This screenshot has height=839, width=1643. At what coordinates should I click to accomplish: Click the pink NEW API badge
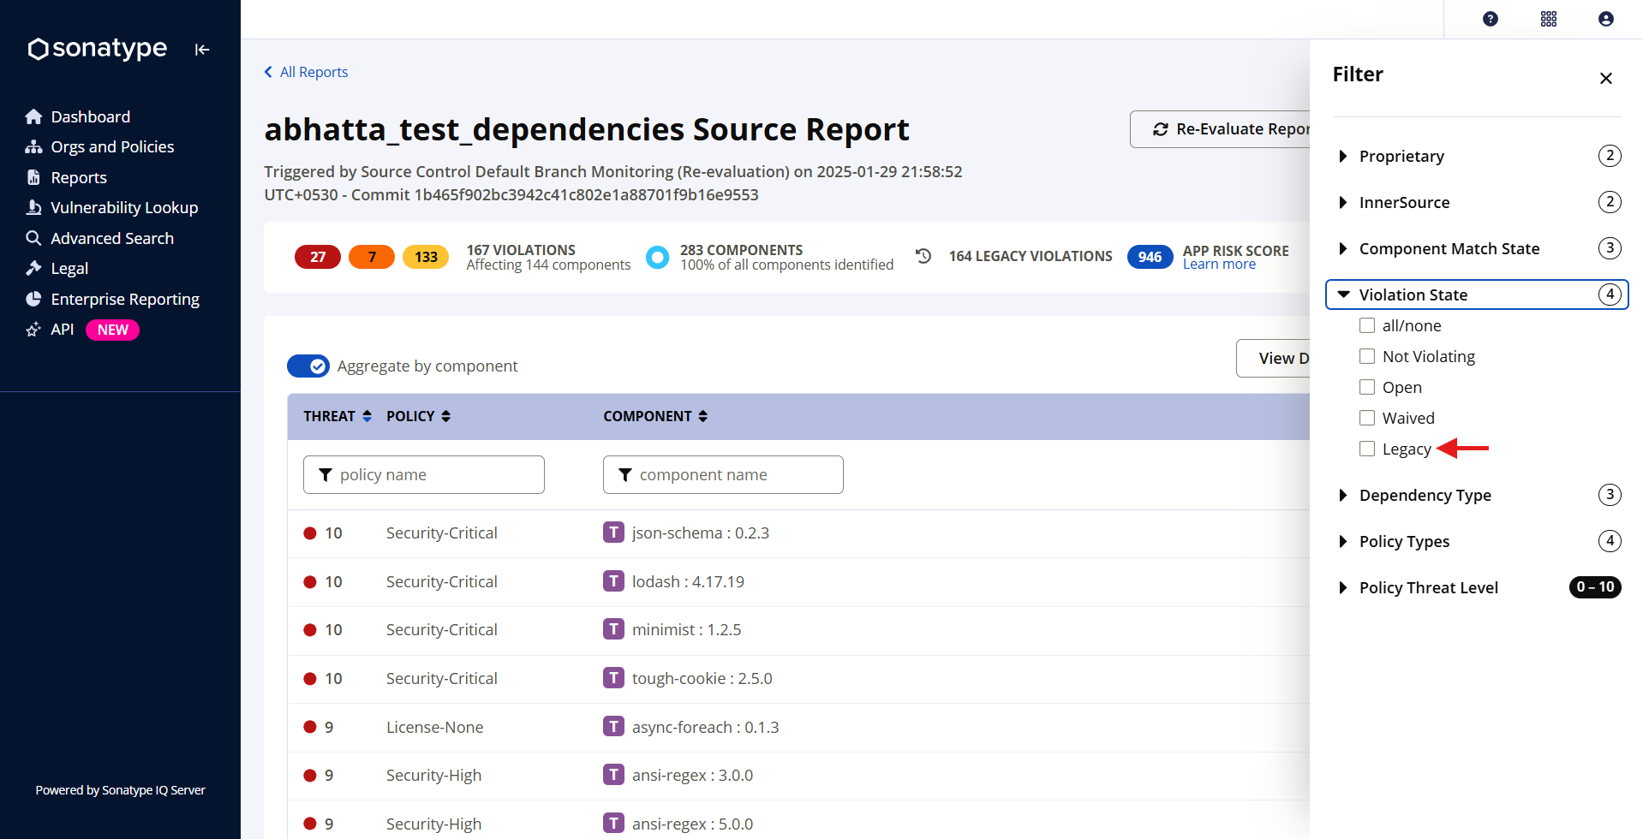point(112,330)
